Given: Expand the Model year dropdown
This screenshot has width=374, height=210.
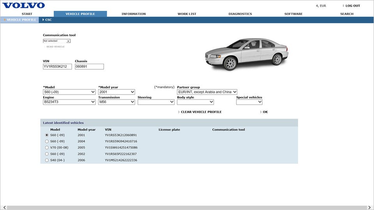Looking at the screenshot, I should 116,92.
